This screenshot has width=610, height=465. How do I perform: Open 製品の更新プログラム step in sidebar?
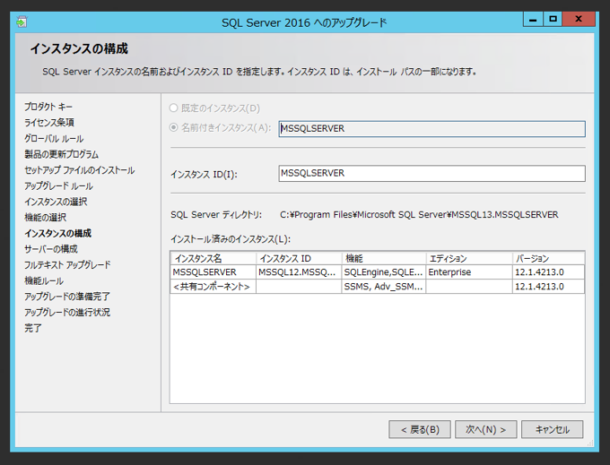62,154
